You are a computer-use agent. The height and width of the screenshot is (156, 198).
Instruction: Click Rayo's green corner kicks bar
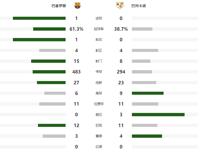click(x=148, y=93)
